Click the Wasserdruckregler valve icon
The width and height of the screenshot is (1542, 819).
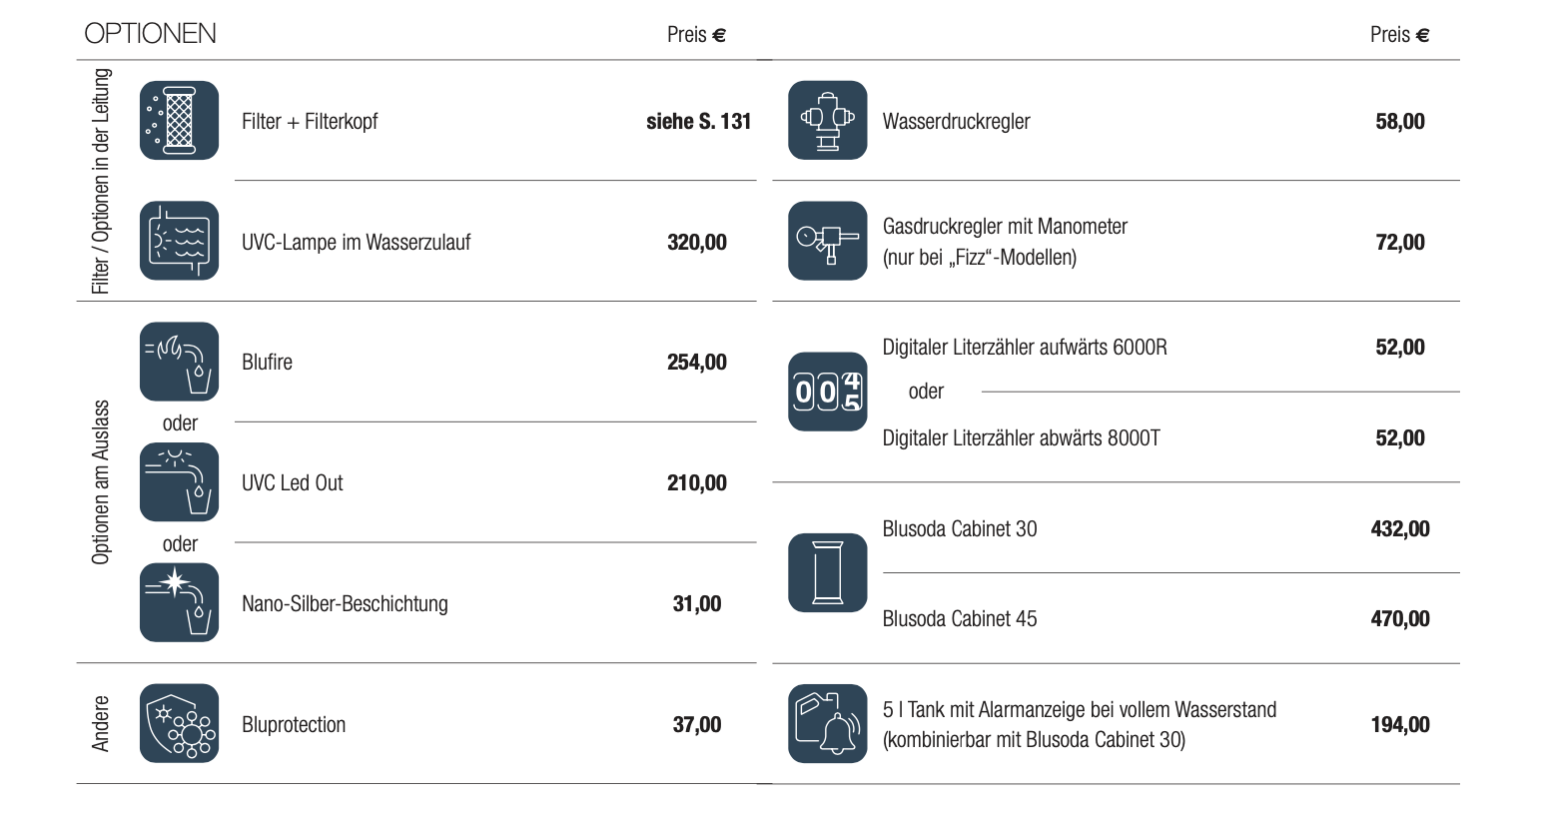click(x=827, y=121)
